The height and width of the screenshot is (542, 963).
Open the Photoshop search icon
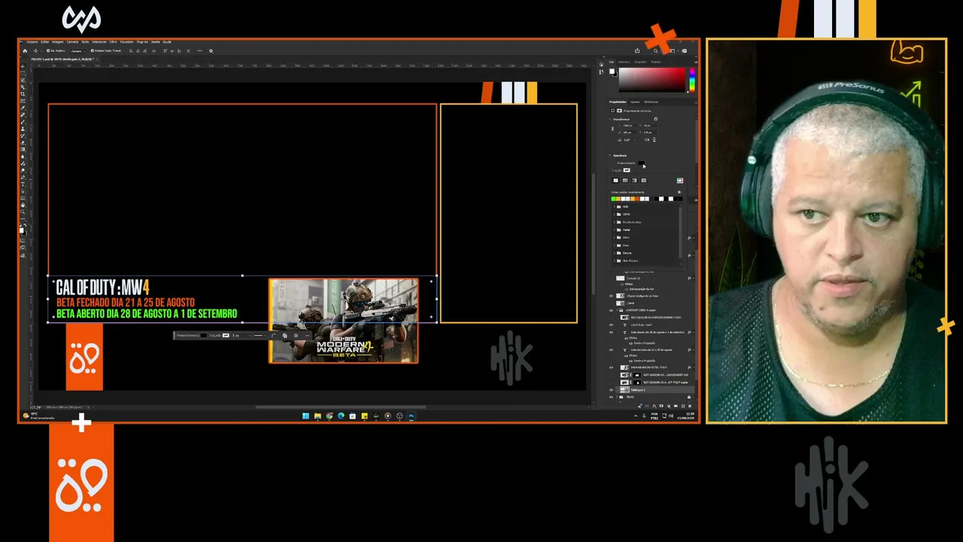tap(655, 50)
